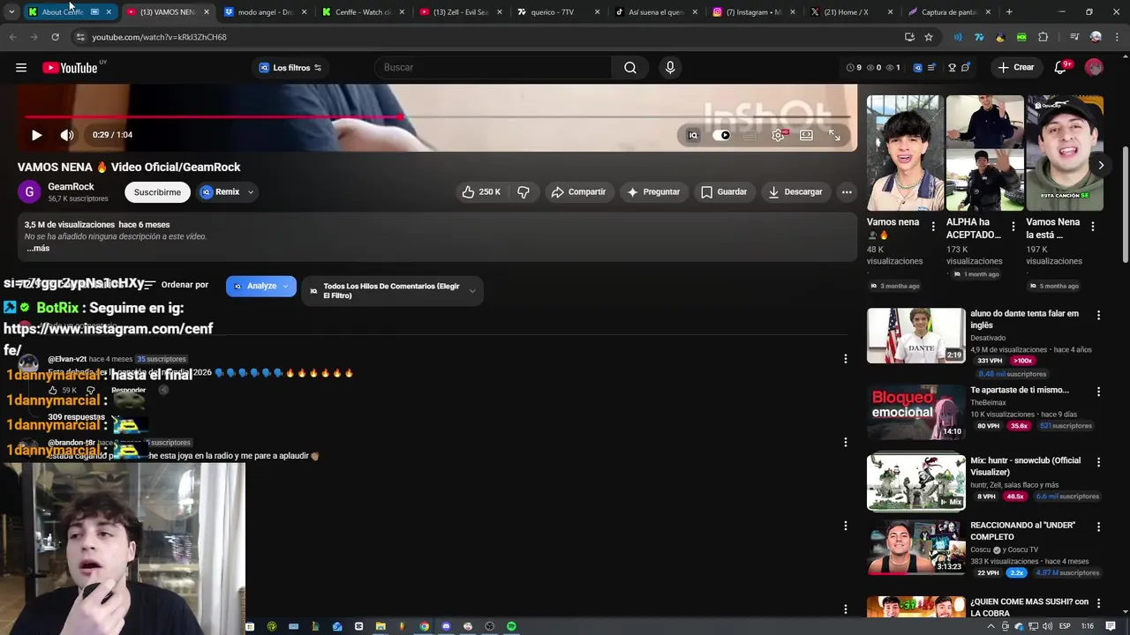
Task: Click the clock counter showing 9
Action: pos(853,68)
